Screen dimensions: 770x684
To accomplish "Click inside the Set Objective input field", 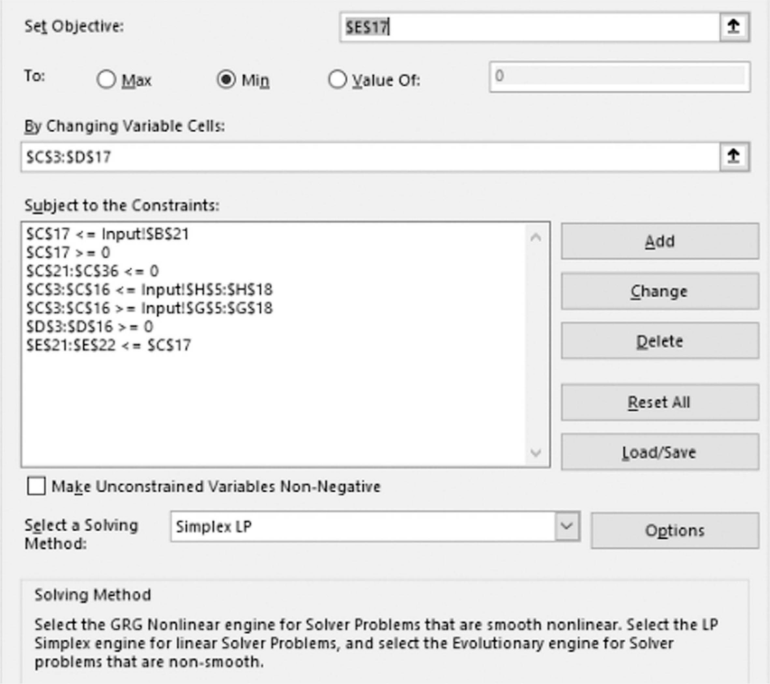I will pos(527,26).
